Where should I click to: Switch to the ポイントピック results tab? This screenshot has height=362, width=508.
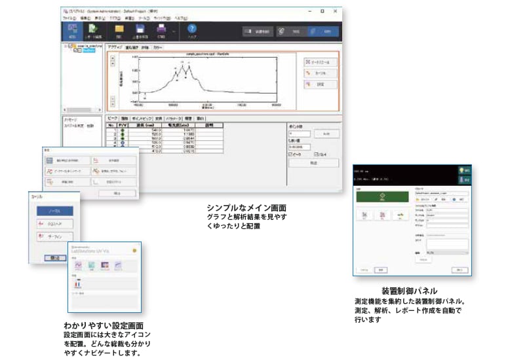(142, 118)
